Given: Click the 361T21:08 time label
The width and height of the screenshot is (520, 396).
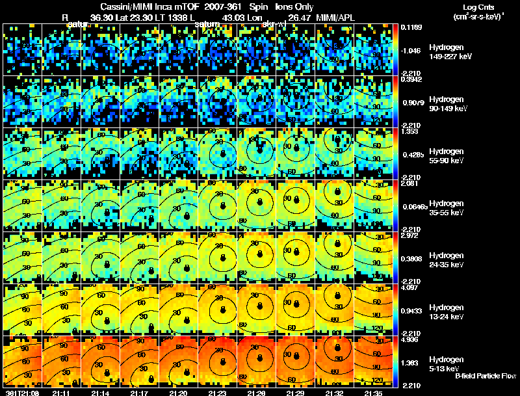Looking at the screenshot, I should click(x=22, y=393).
